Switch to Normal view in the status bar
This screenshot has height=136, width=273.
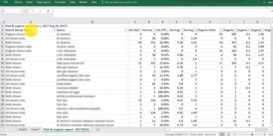tap(222, 135)
